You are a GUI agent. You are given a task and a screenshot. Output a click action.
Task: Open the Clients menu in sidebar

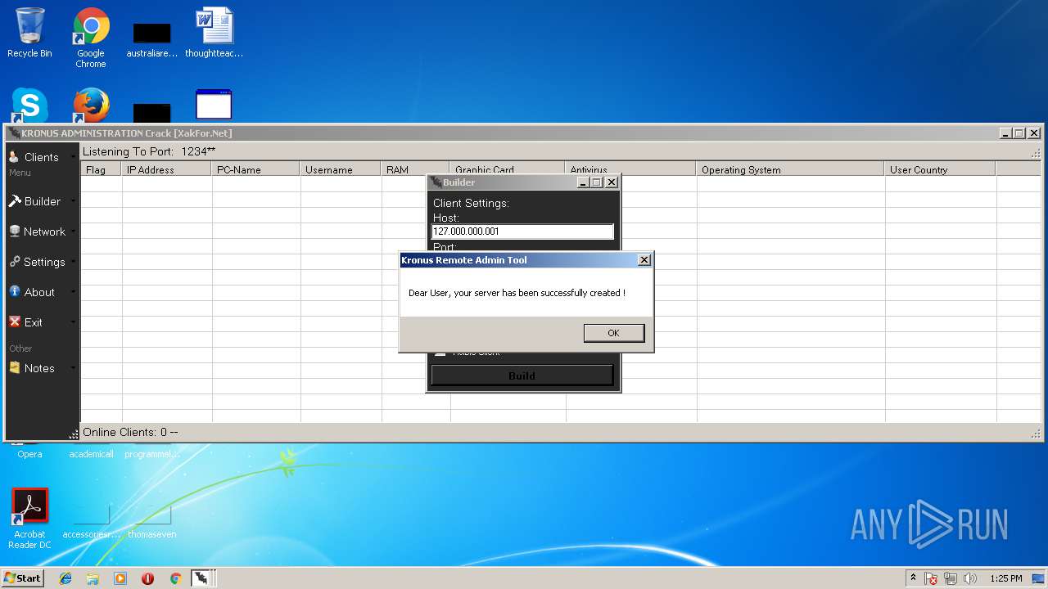click(42, 157)
